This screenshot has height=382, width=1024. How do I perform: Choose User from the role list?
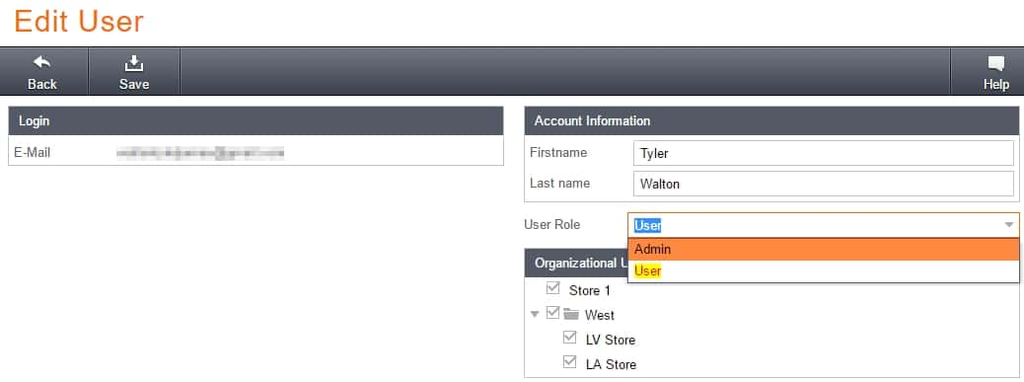tap(824, 271)
